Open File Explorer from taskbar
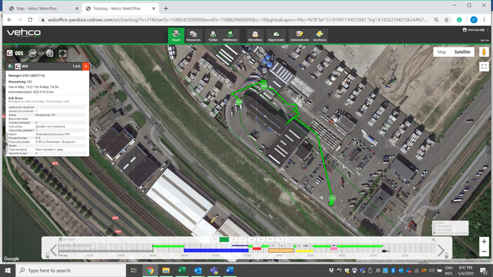 click(166, 270)
